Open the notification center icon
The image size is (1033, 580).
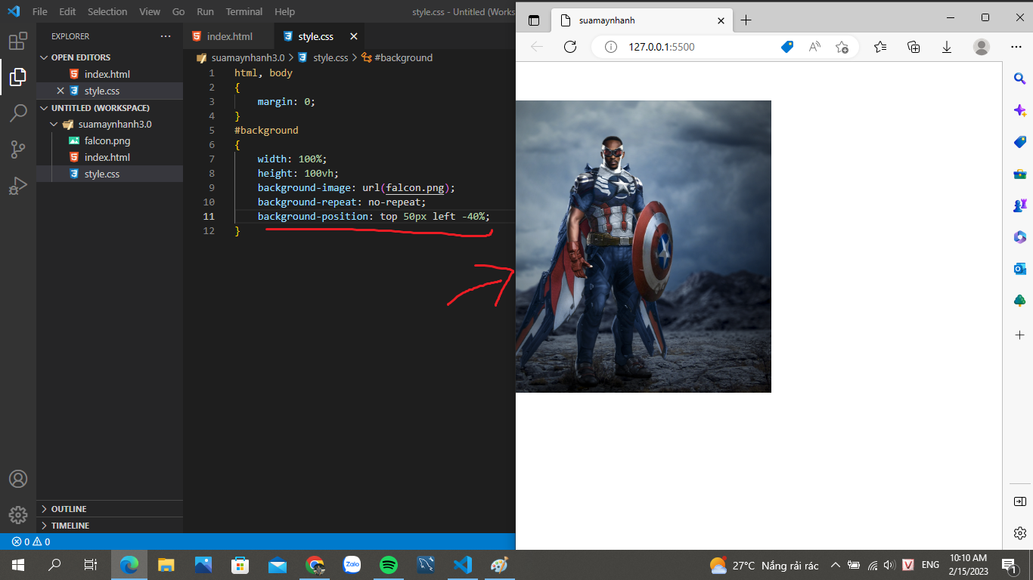click(x=1009, y=565)
